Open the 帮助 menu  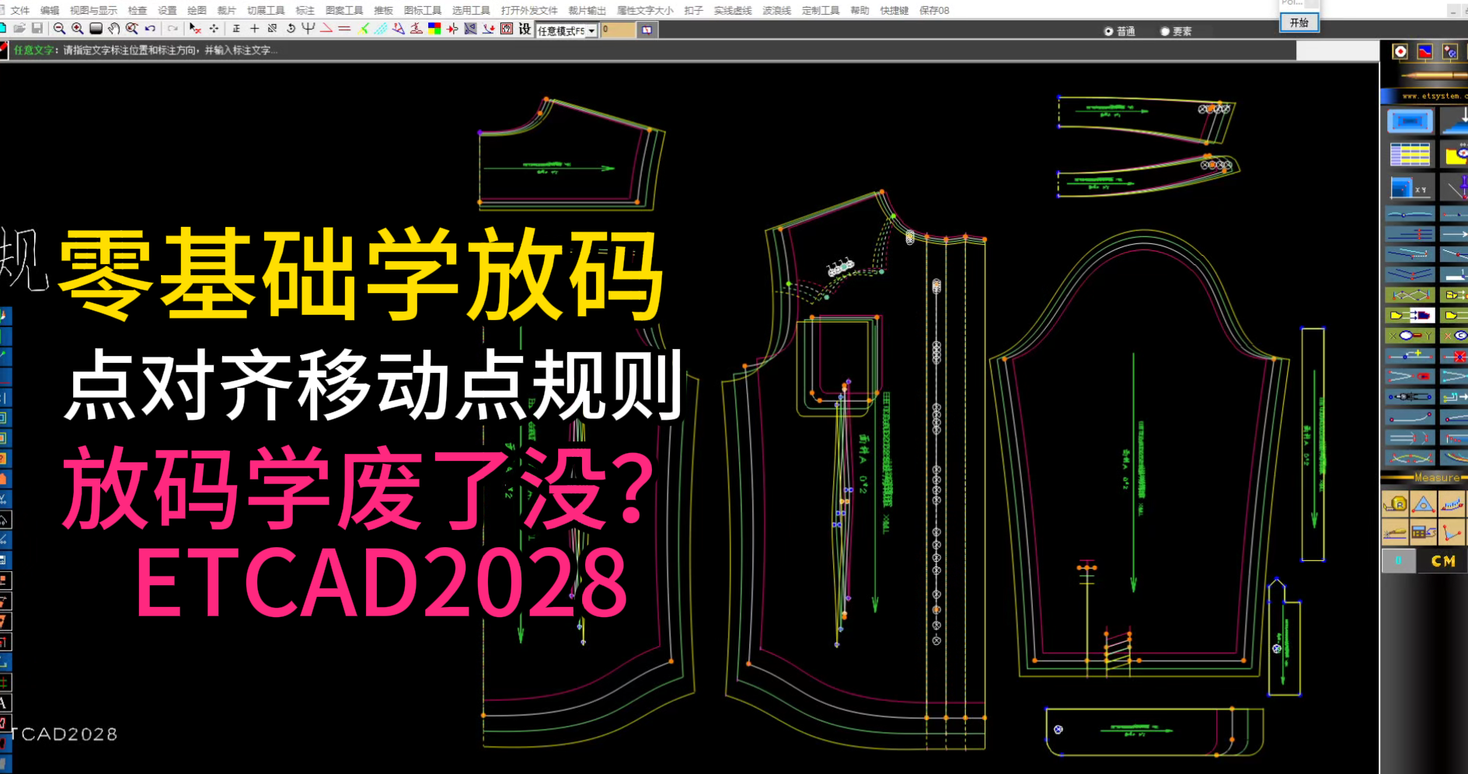point(860,10)
